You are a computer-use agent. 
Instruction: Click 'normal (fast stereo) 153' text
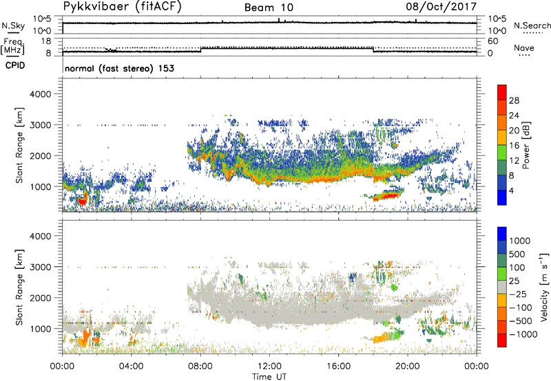[x=119, y=68]
